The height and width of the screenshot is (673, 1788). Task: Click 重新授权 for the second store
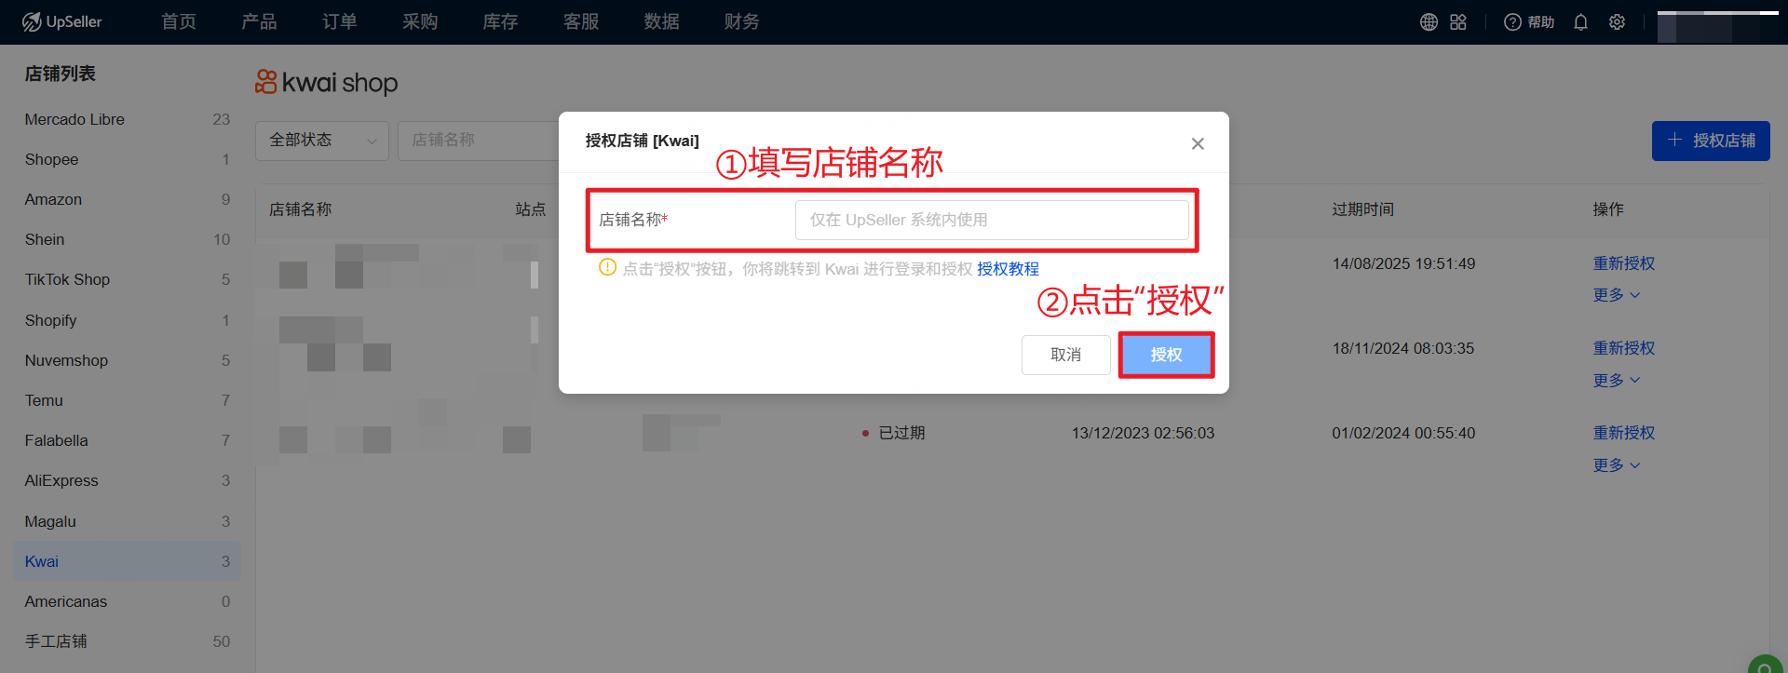coord(1624,348)
